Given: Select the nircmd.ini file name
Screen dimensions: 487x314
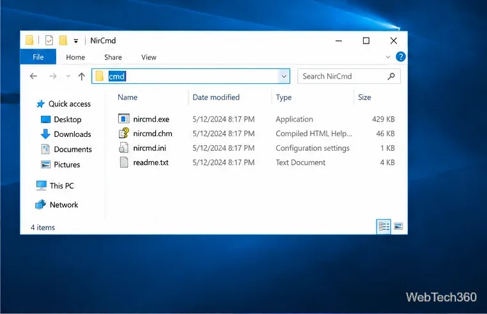Looking at the screenshot, I should [x=150, y=148].
